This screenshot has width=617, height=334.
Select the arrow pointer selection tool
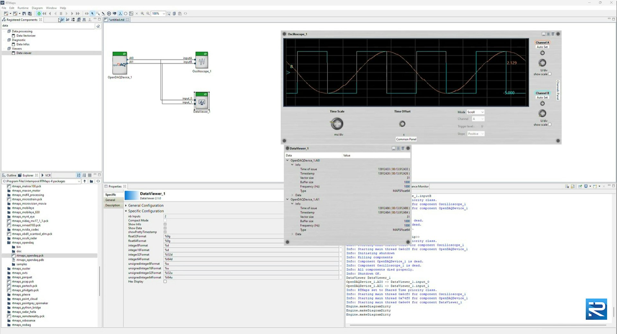(92, 13)
